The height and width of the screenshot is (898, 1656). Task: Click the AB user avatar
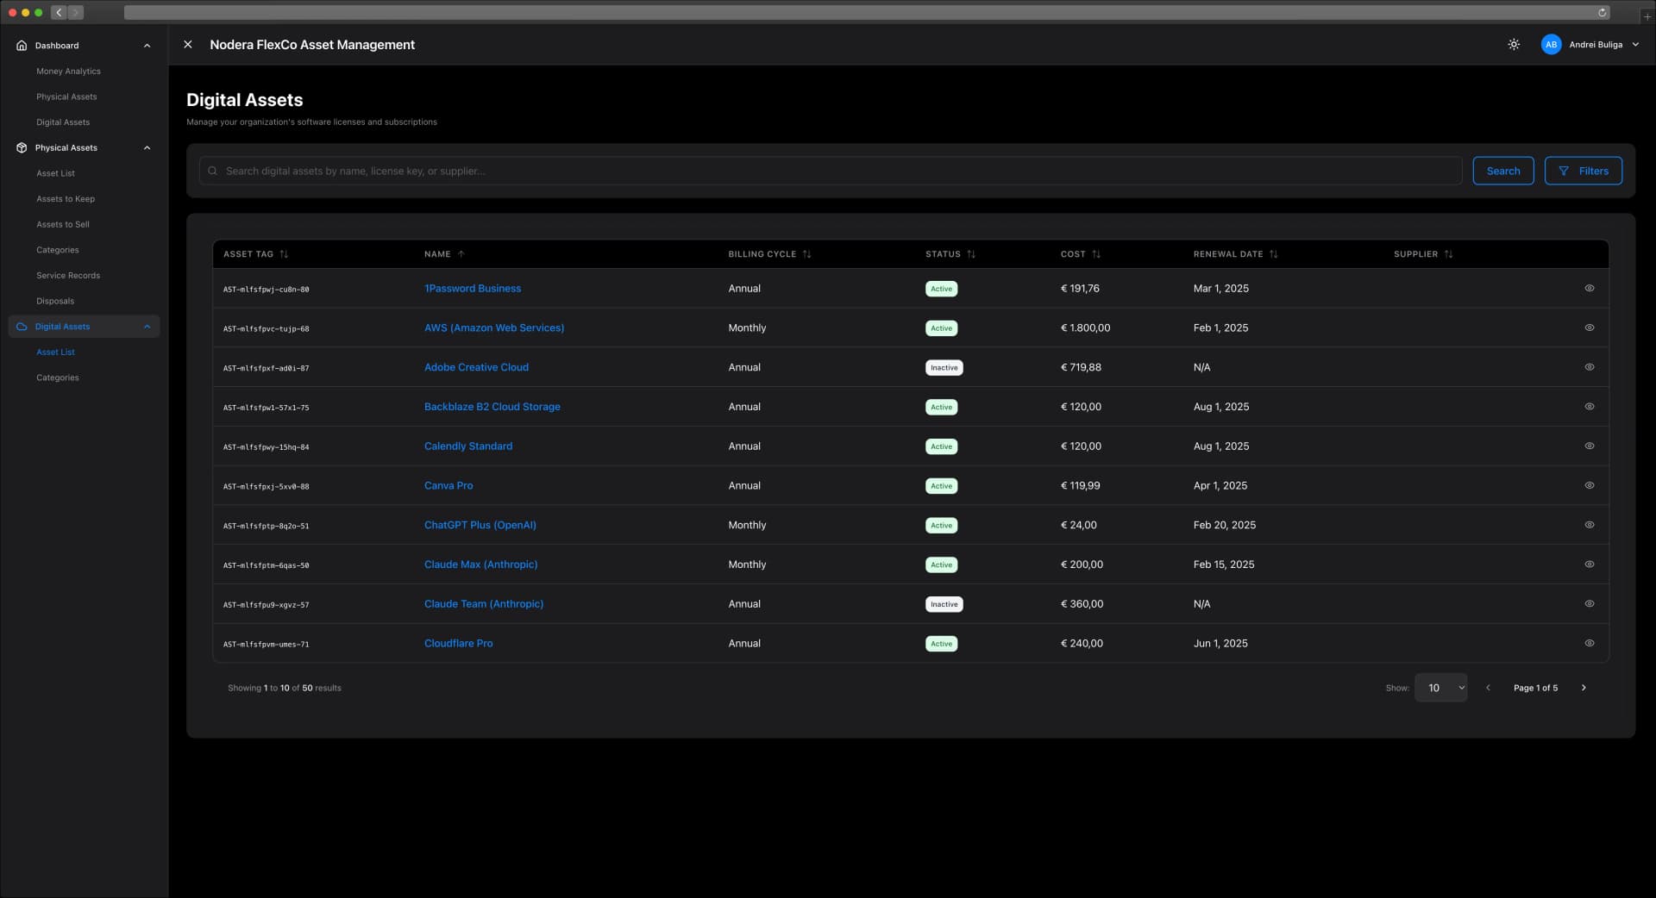tap(1551, 45)
